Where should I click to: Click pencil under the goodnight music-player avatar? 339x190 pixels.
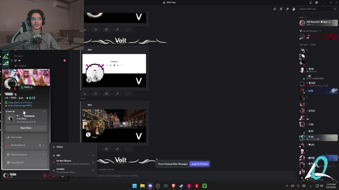click(117, 94)
